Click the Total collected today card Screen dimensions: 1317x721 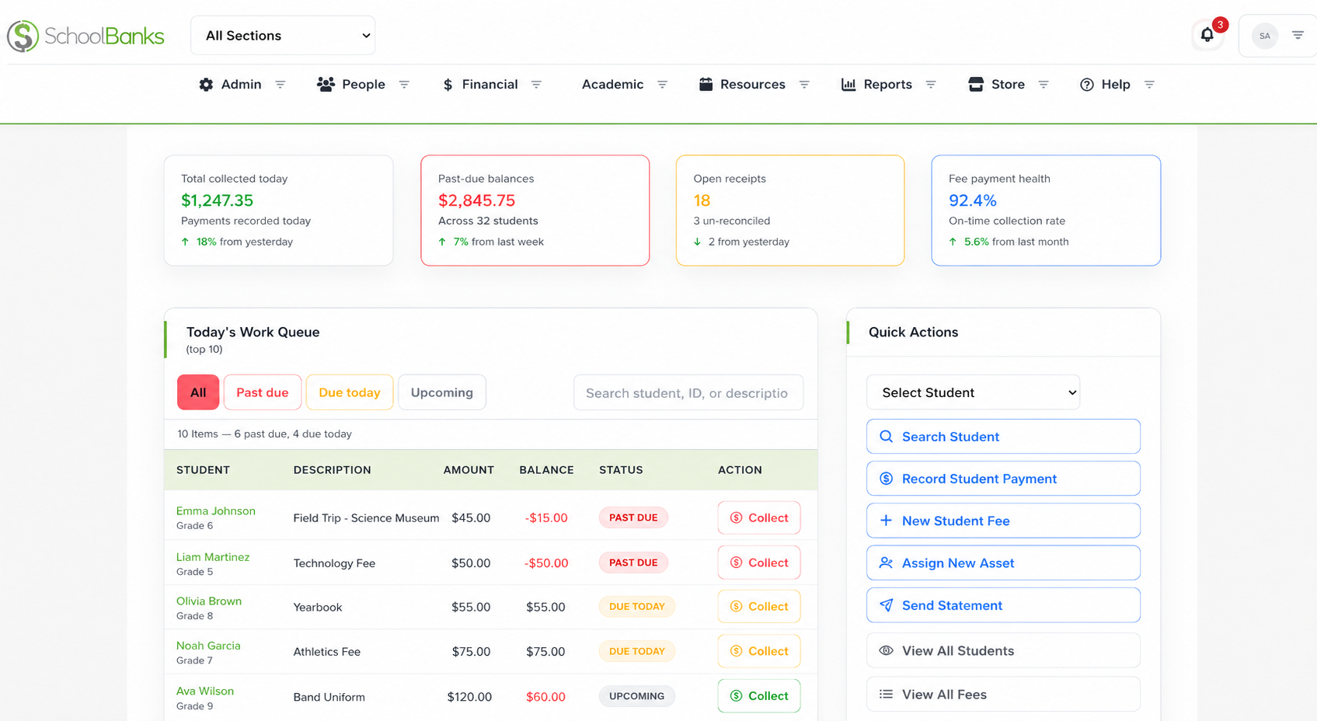click(278, 211)
